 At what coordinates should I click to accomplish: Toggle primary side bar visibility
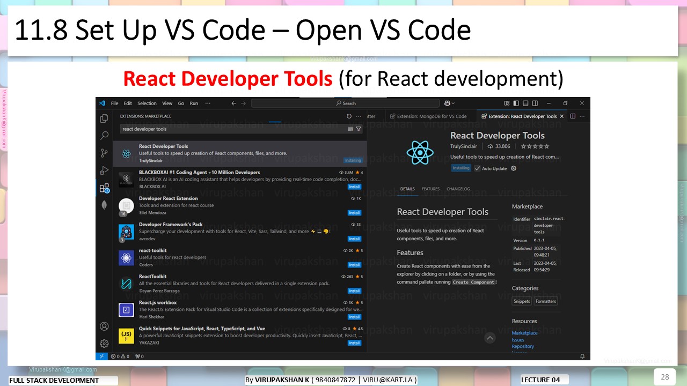(516, 103)
